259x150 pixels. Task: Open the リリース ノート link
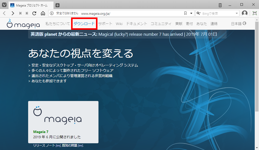pos(44,145)
